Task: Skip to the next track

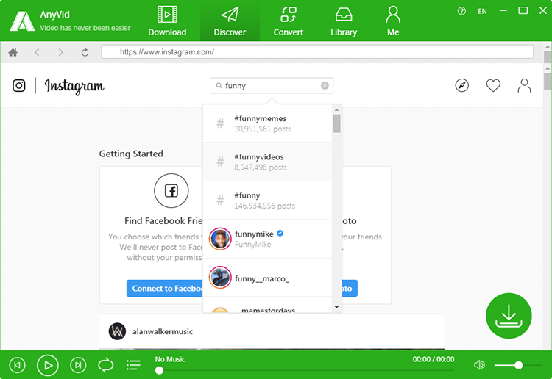Action: pos(78,365)
